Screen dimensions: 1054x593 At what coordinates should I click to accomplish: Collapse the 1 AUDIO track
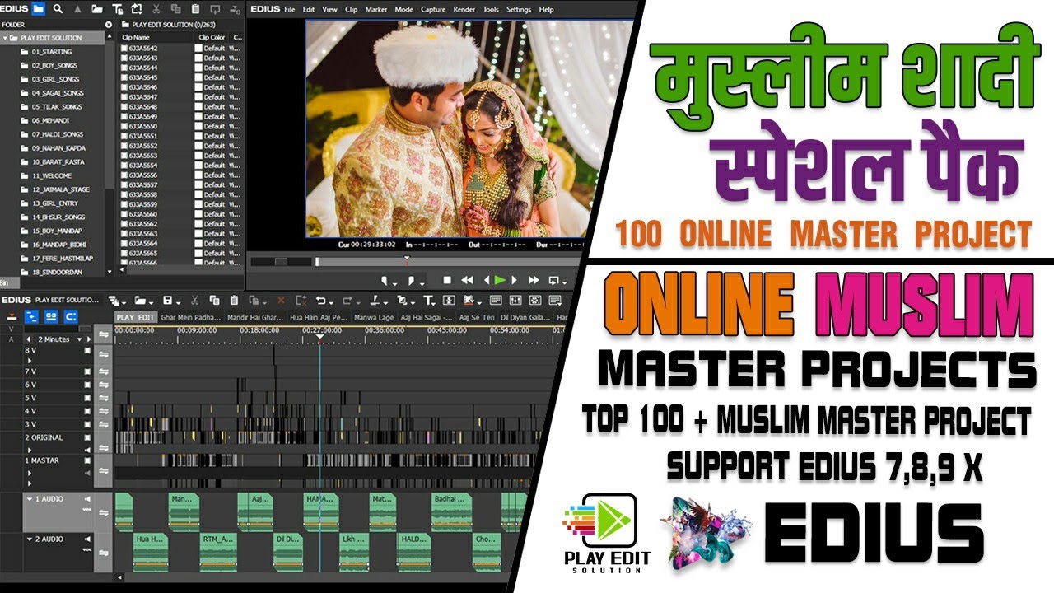click(x=30, y=499)
